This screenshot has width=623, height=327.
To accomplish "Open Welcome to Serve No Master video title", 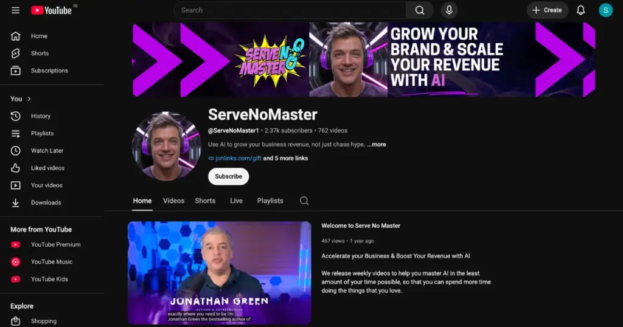I will point(361,226).
